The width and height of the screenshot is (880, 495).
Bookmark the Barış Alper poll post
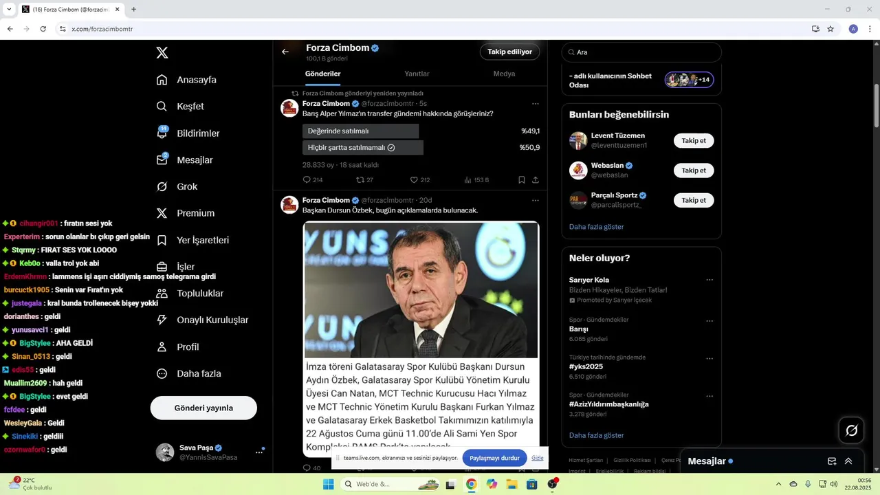tap(522, 180)
